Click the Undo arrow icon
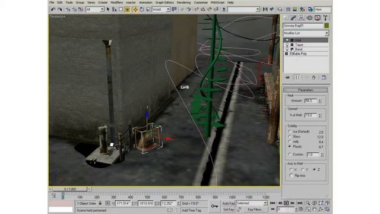The height and width of the screenshot is (214, 380). 53,10
